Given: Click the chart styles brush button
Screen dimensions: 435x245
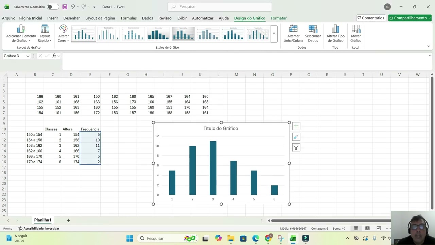Looking at the screenshot, I should tap(296, 137).
